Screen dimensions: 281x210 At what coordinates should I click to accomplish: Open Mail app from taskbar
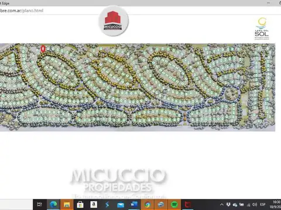(x=121, y=204)
